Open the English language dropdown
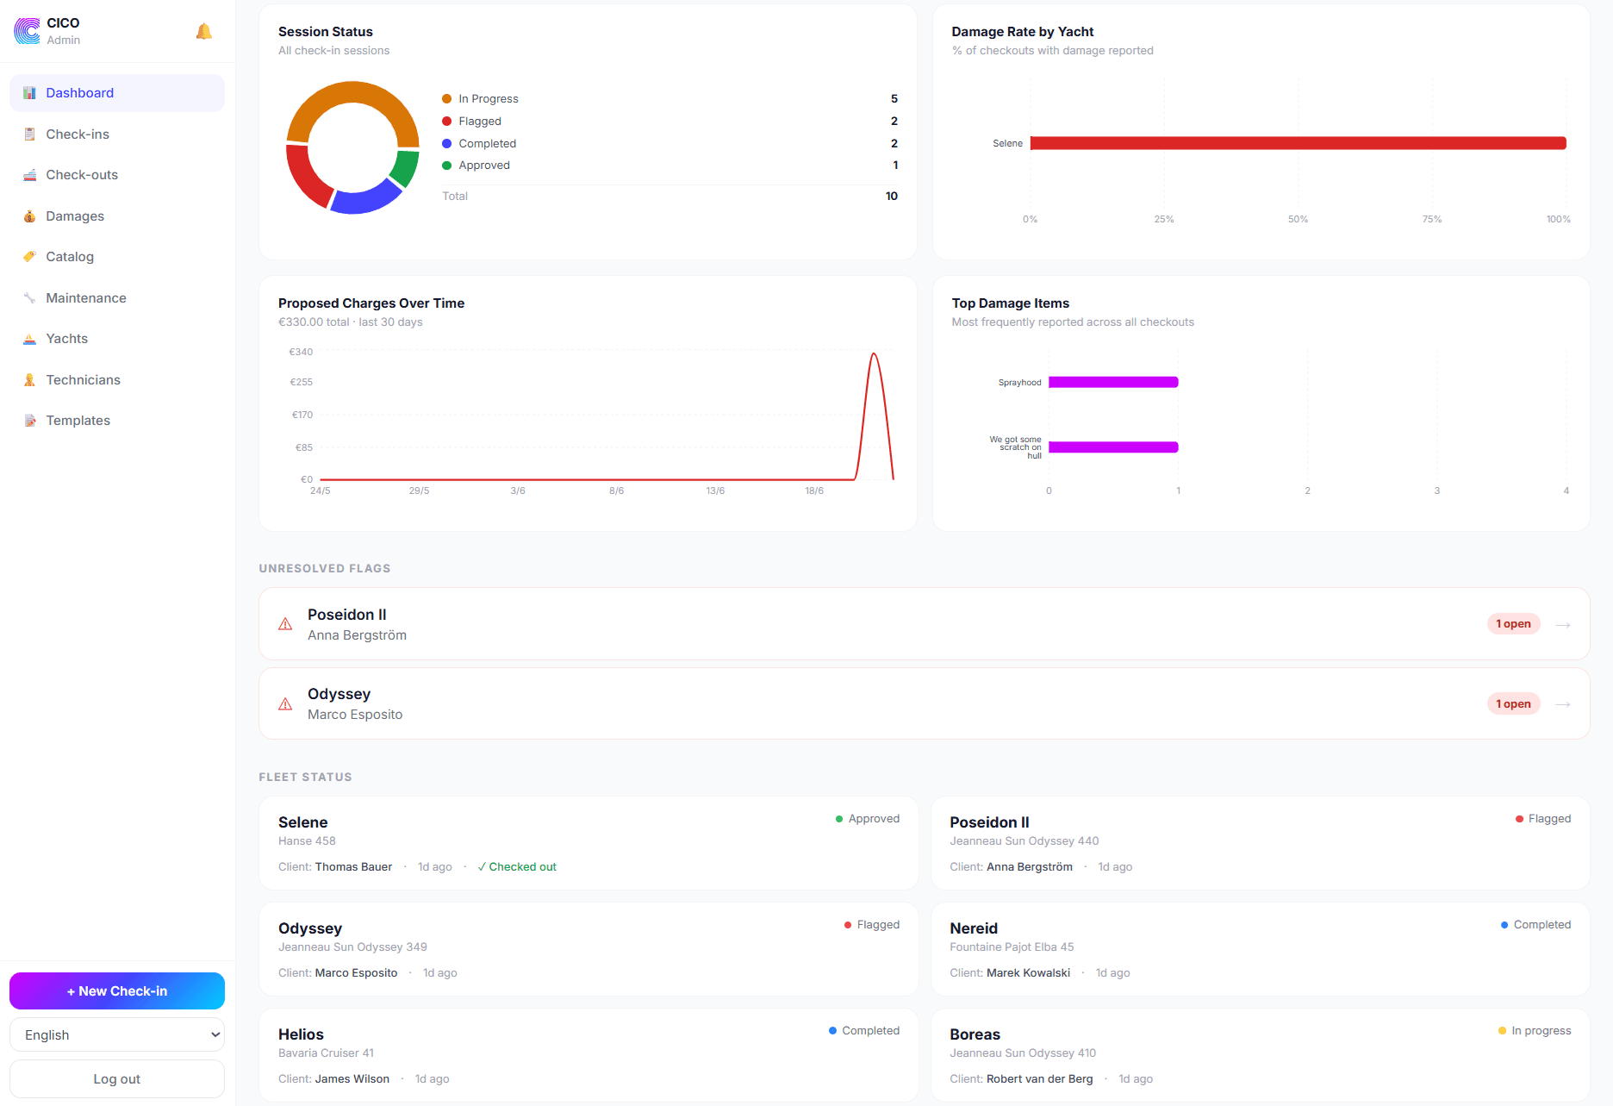The height and width of the screenshot is (1106, 1613). pos(117,1035)
